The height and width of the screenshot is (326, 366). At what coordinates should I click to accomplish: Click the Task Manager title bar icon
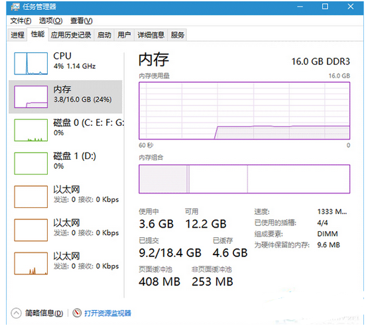pos(15,7)
